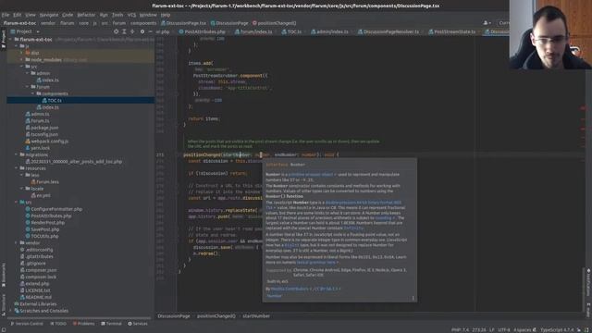Screen dimensions: 592x333
Task: Click the select opened file target icon
Action: 116,31
